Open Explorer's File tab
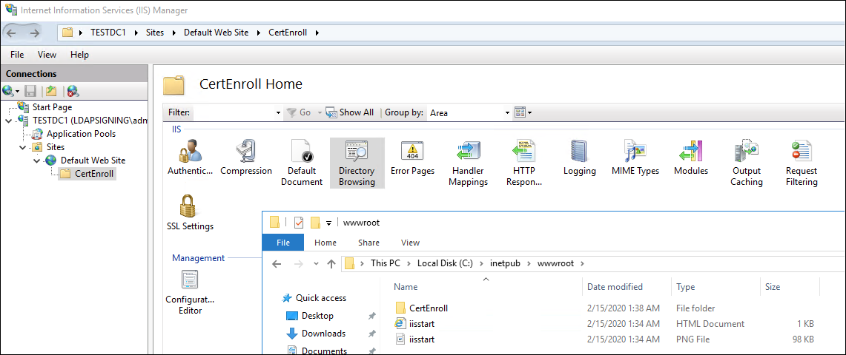Image resolution: width=846 pixels, height=355 pixels. point(283,243)
